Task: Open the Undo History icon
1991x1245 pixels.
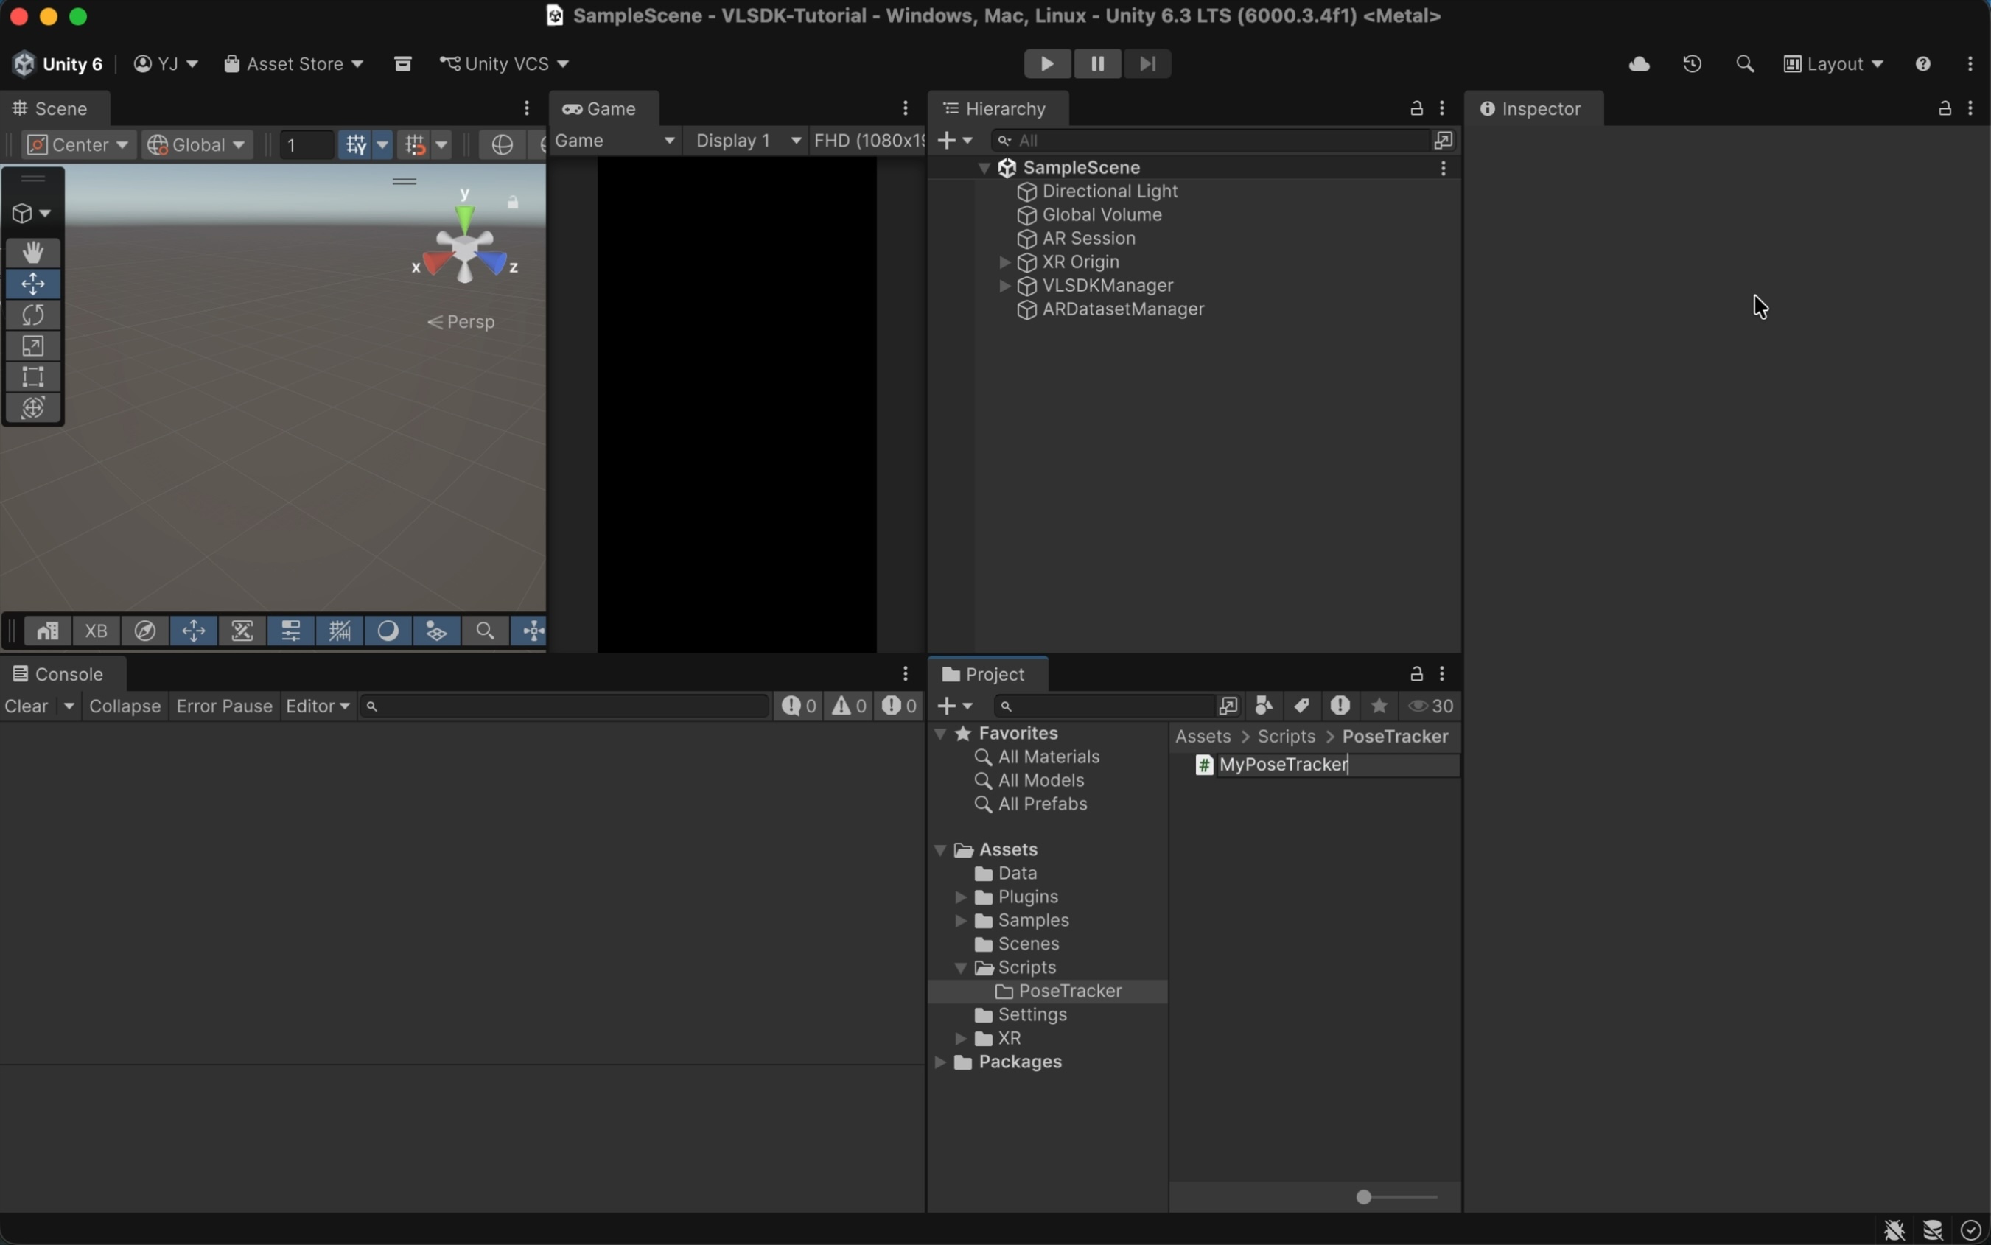Action: [x=1692, y=63]
